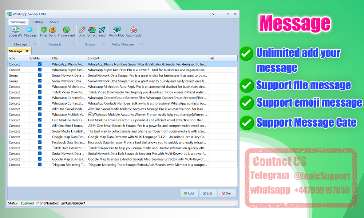Click the Edit button

(x=208, y=193)
